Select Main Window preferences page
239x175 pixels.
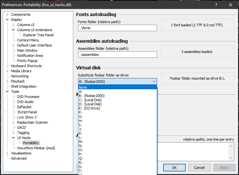point(27,50)
